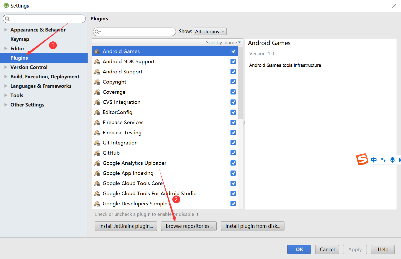Screen dimensions: 401x259
Task: Click the GitHub plugin icon
Action: click(x=97, y=153)
